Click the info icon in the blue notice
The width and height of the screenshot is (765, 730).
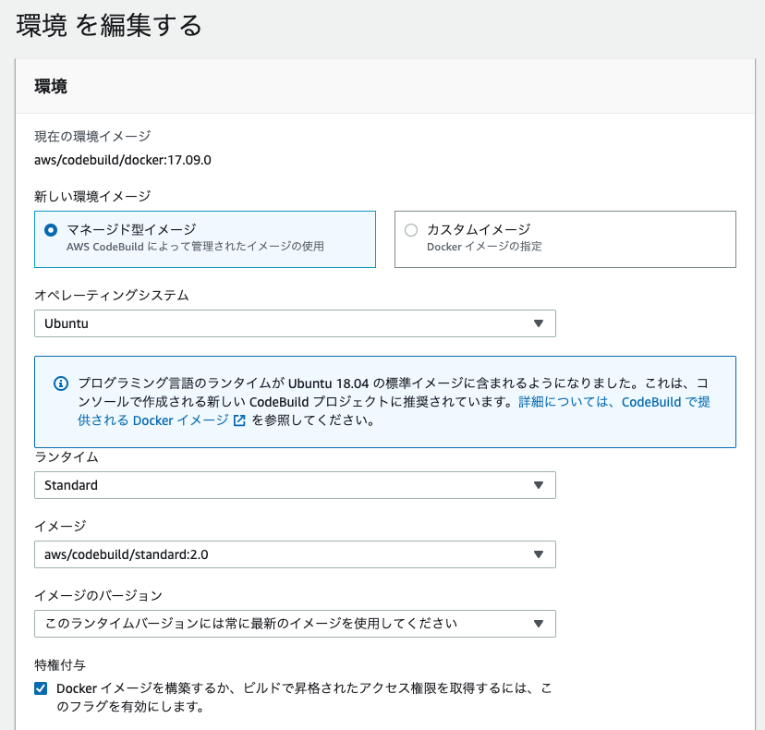pos(60,383)
